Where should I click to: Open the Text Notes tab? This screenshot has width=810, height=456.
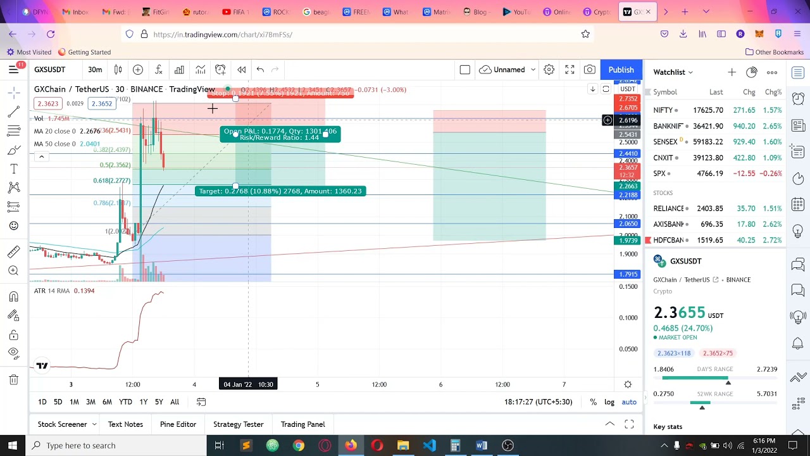pyautogui.click(x=125, y=424)
